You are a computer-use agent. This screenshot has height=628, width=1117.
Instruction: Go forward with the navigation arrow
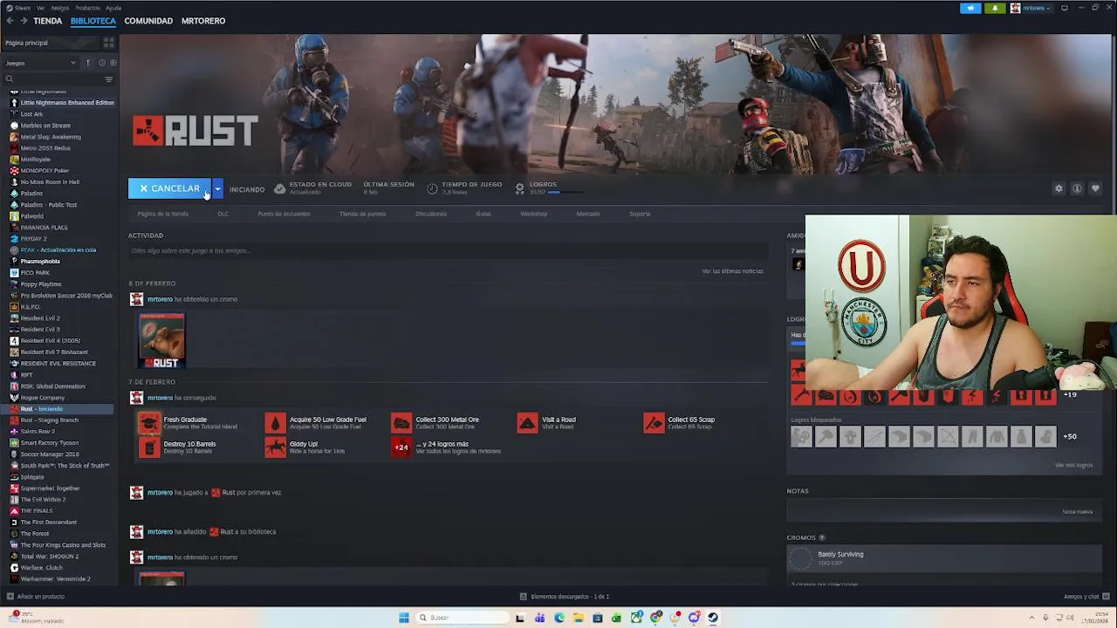coord(24,21)
